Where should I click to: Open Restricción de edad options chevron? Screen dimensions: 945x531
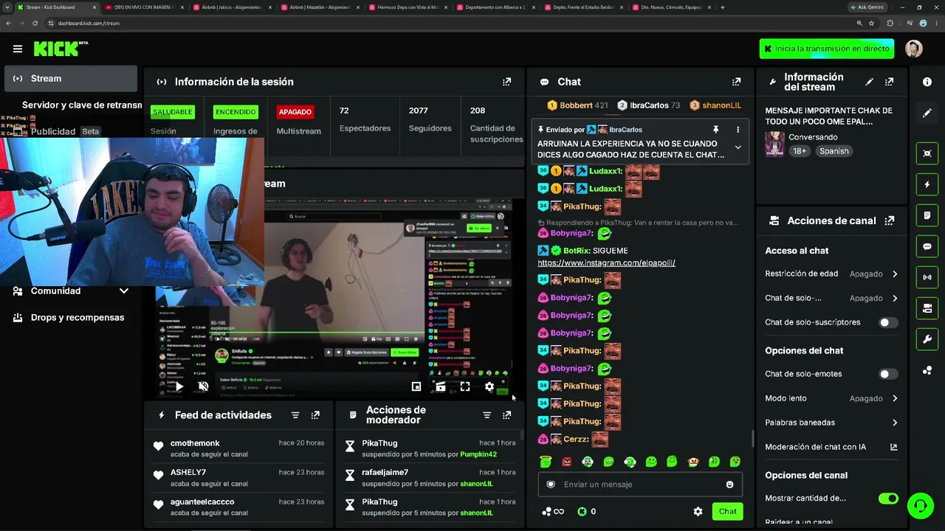[895, 274]
